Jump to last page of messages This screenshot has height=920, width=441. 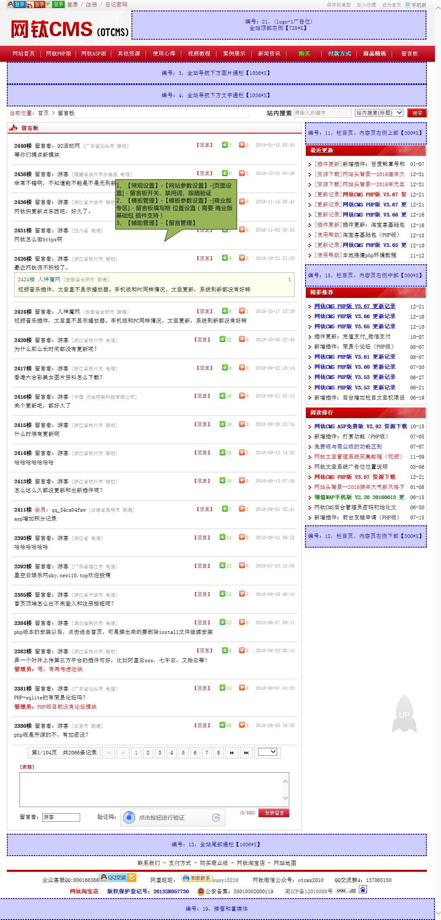click(246, 753)
